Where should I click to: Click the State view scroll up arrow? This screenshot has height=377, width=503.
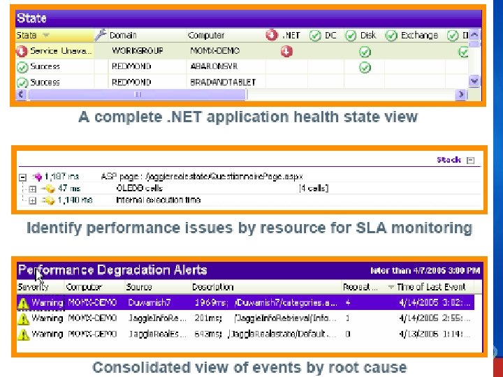[x=474, y=34]
